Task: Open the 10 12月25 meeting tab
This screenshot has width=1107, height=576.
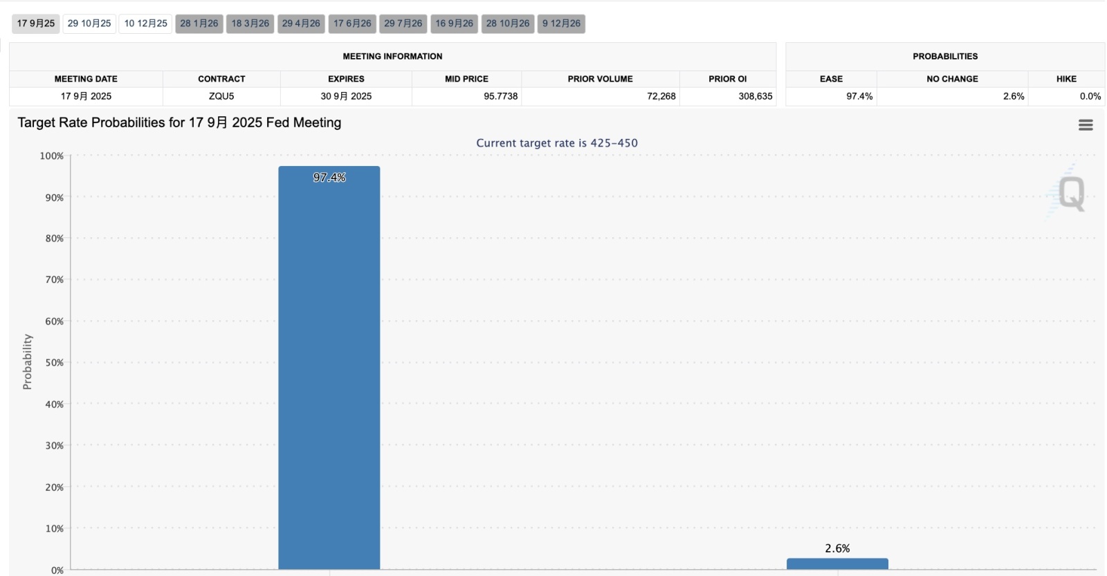Action: 145,24
